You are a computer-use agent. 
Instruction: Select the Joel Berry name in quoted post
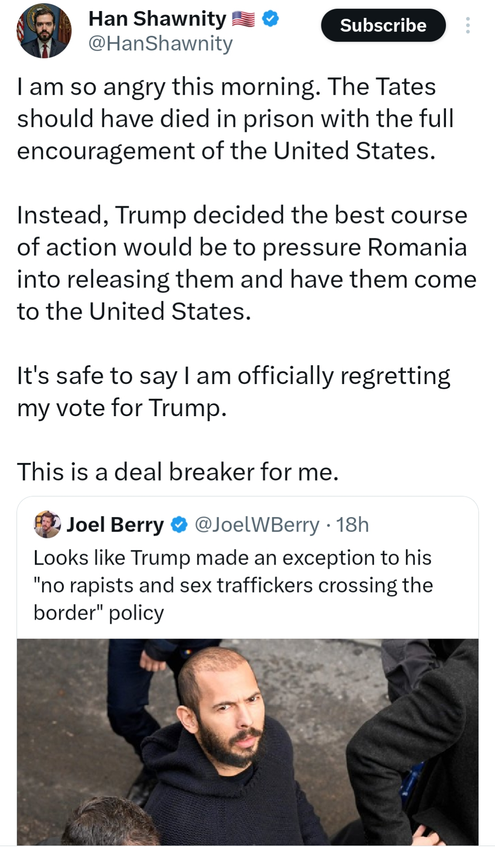[115, 525]
